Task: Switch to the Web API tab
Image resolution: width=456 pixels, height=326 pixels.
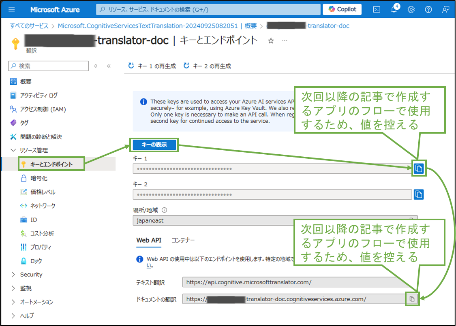Action: (x=149, y=241)
